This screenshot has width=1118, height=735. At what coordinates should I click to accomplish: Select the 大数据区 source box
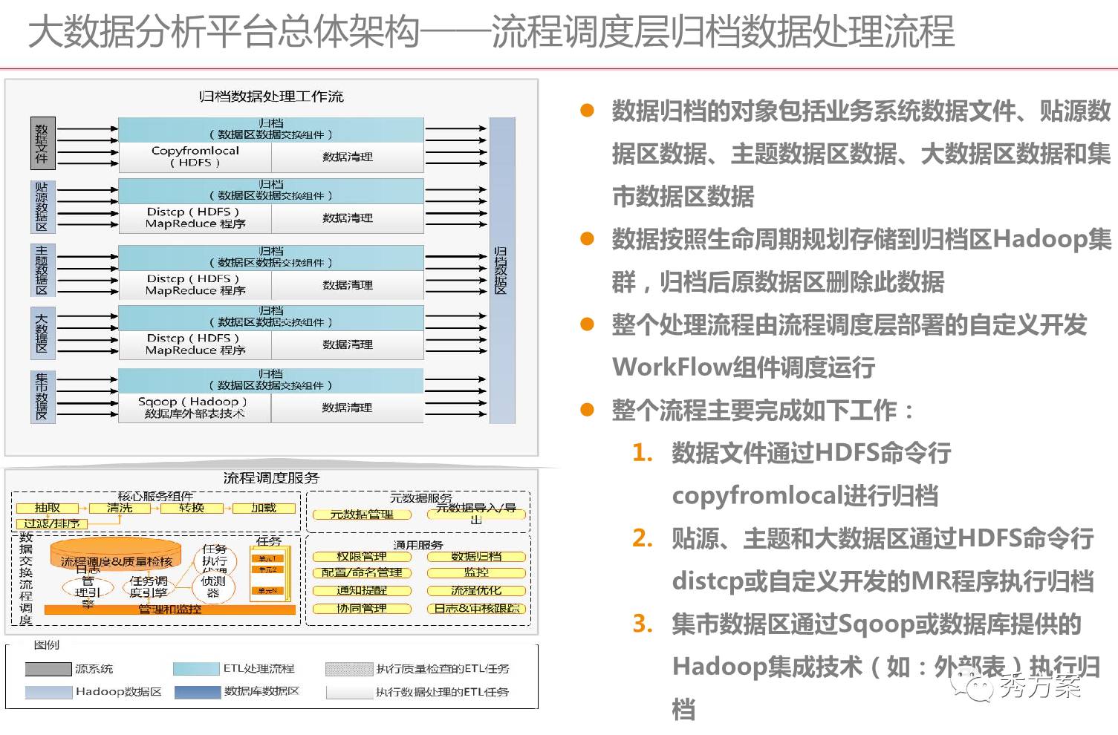point(42,333)
